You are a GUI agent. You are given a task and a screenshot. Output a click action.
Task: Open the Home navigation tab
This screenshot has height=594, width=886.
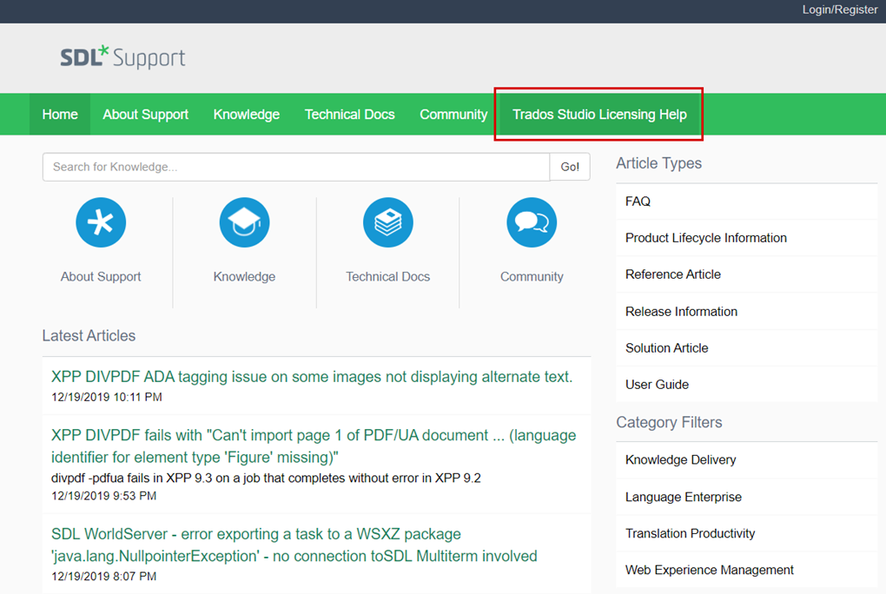(60, 114)
